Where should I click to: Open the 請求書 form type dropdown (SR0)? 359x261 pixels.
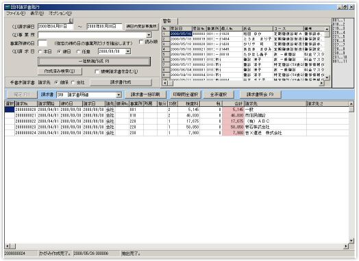coord(119,95)
